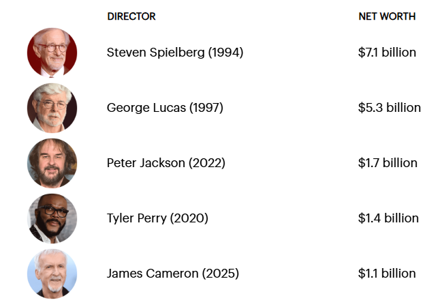The height and width of the screenshot is (307, 440).
Task: Click the year (2025) beside Cameron
Action: coord(221,274)
